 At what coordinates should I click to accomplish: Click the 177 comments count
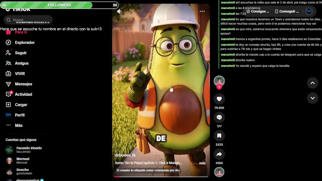pos(219,126)
